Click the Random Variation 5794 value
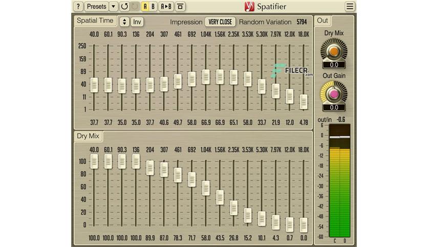Image resolution: width=428 pixels, height=247 pixels. (302, 22)
